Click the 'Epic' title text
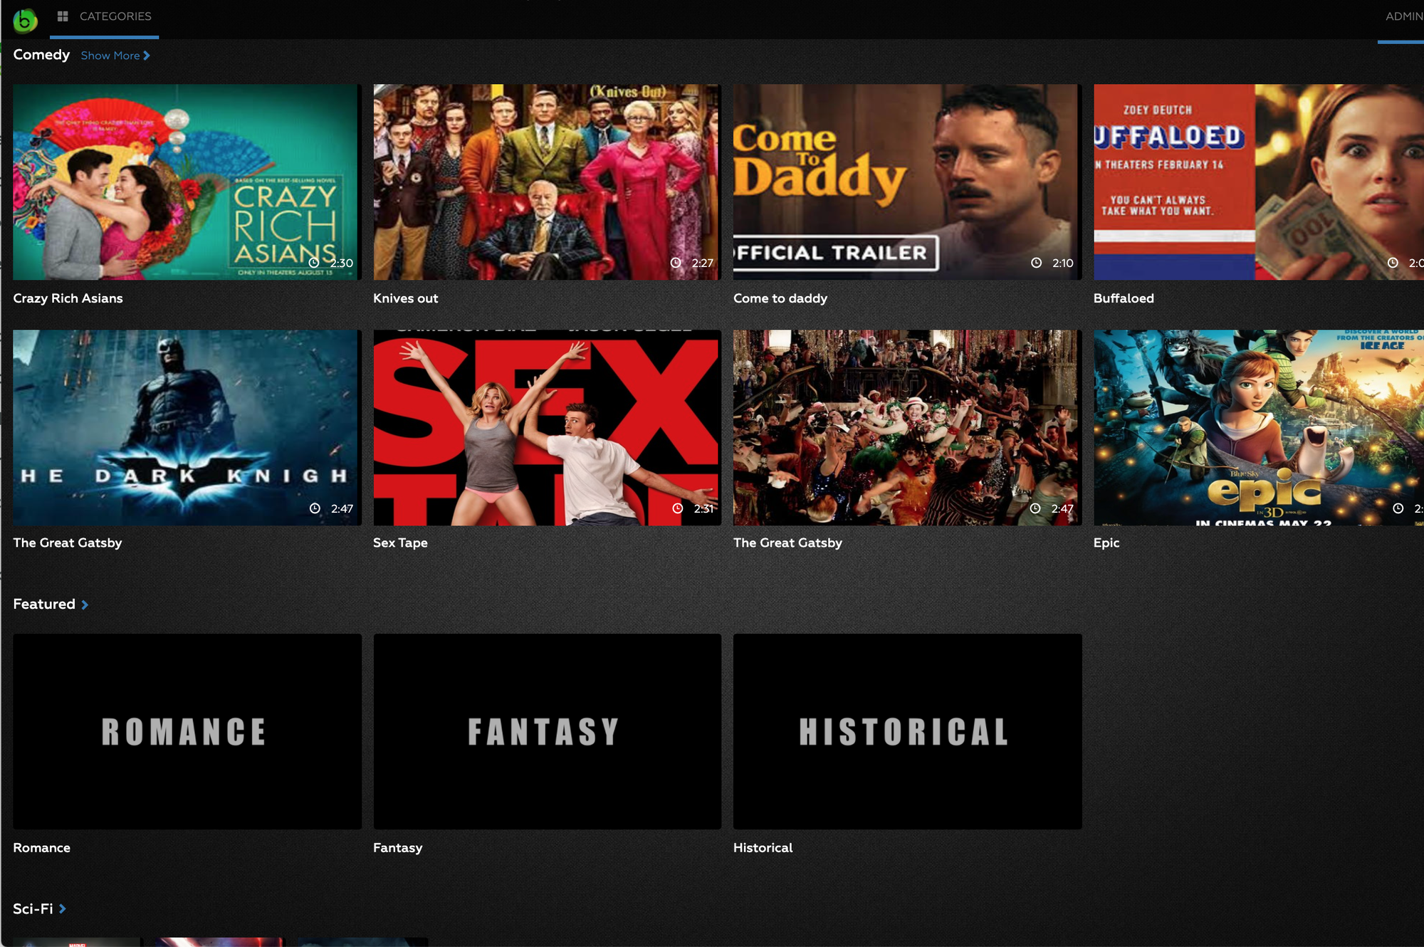Image resolution: width=1424 pixels, height=947 pixels. pyautogui.click(x=1106, y=543)
